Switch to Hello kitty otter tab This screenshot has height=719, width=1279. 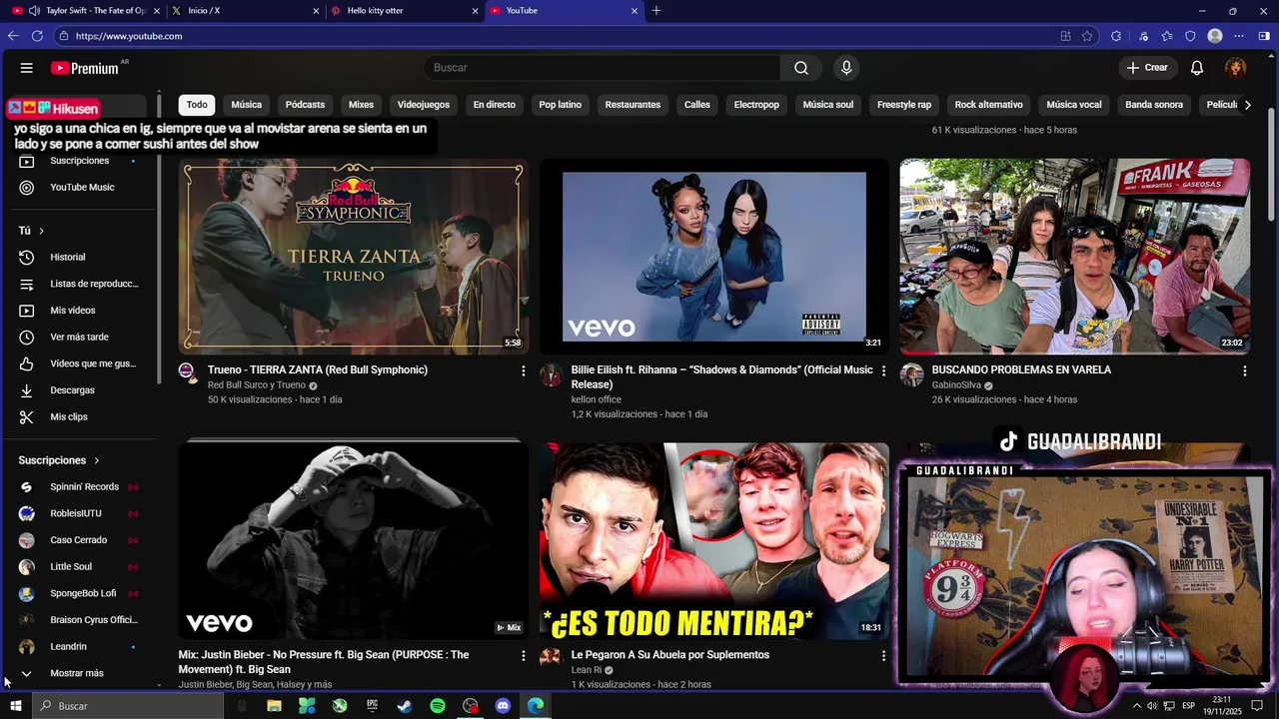pyautogui.click(x=405, y=11)
